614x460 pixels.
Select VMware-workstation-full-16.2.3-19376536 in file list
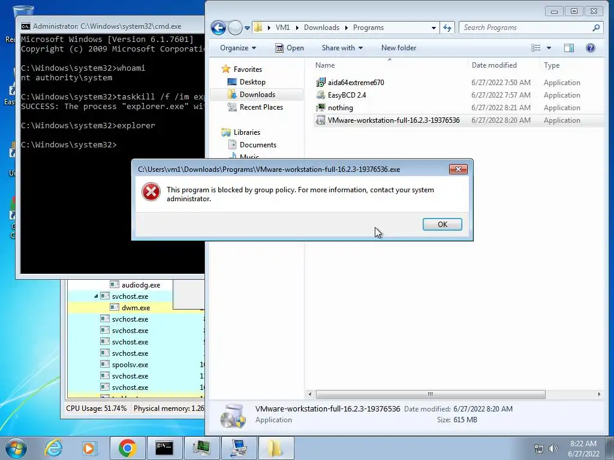(x=393, y=120)
